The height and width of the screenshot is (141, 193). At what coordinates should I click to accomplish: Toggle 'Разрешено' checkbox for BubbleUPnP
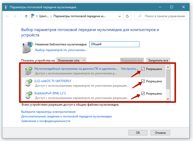[x=143, y=93]
